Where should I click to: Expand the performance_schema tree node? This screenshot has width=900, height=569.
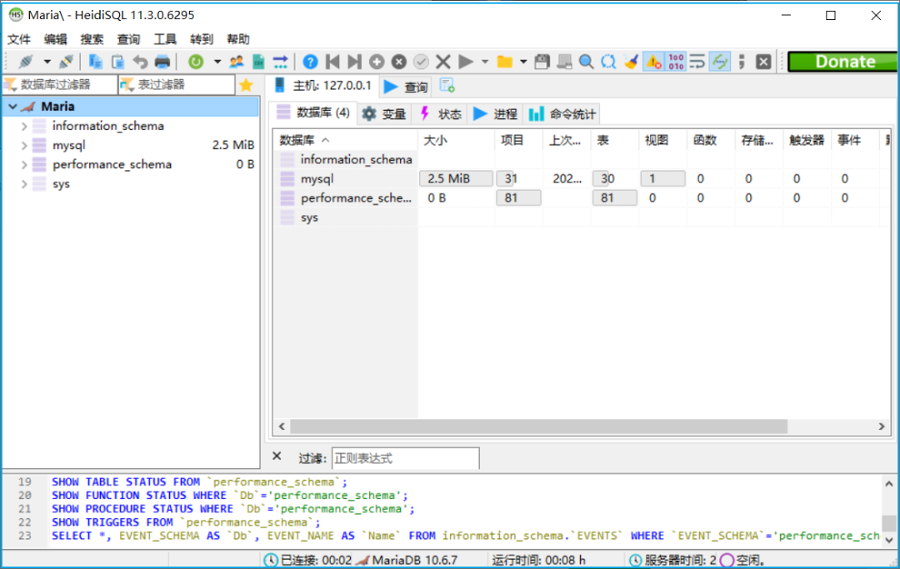24,164
